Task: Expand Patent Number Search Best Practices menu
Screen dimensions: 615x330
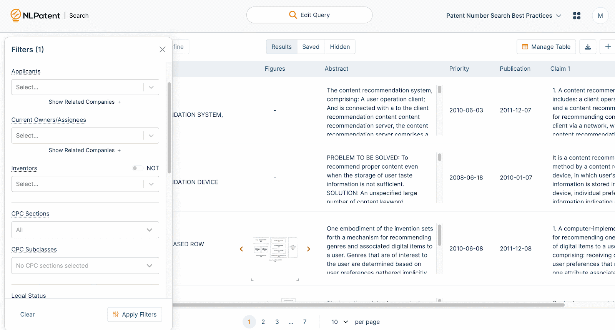Action: [x=504, y=16]
